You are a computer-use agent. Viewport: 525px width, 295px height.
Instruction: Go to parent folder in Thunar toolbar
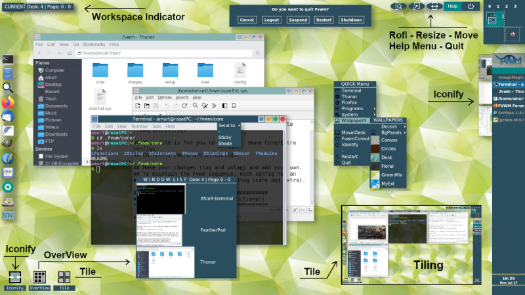tap(60, 53)
